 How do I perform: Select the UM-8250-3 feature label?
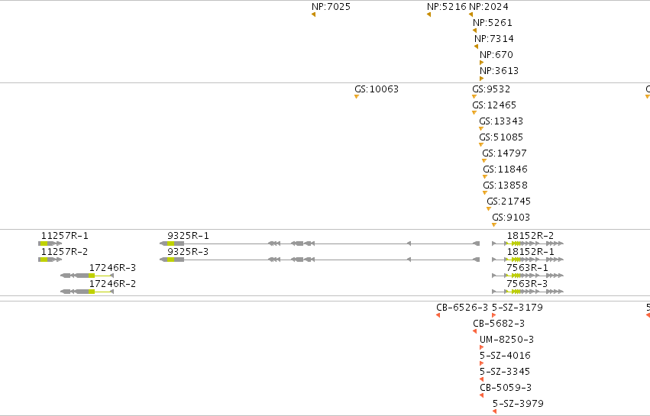click(x=506, y=340)
